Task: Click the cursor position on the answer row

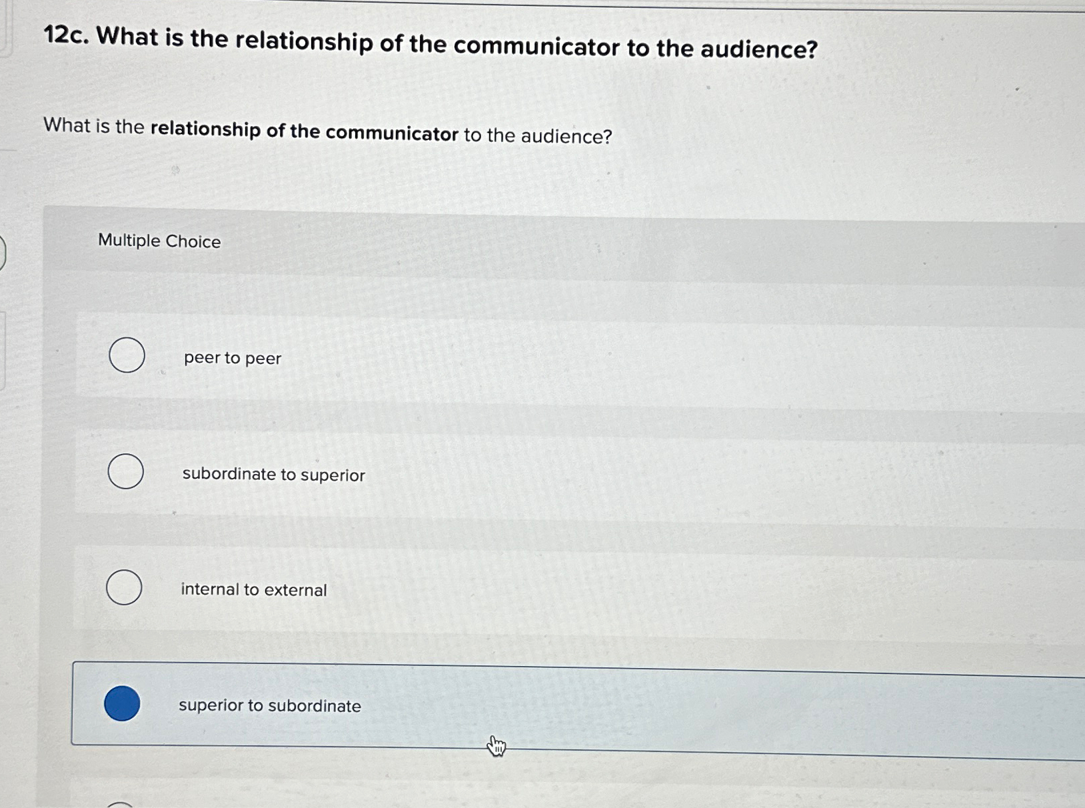Action: click(496, 747)
